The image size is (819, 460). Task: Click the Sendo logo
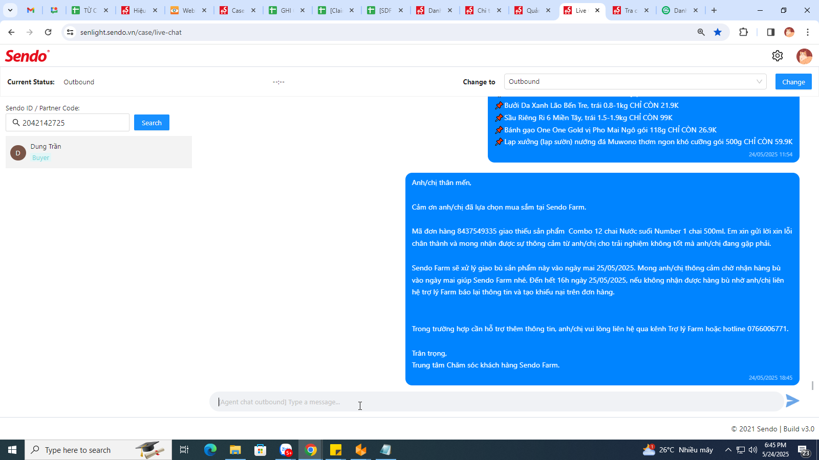click(27, 56)
